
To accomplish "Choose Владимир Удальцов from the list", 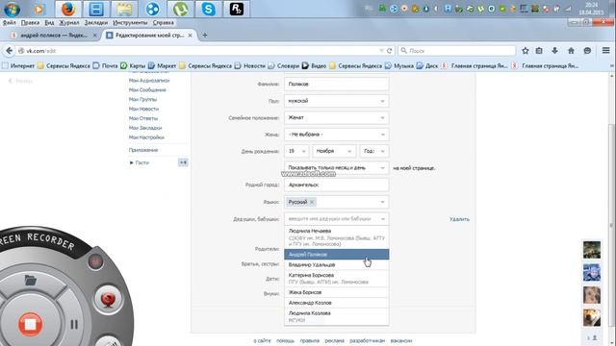I will click(x=337, y=265).
